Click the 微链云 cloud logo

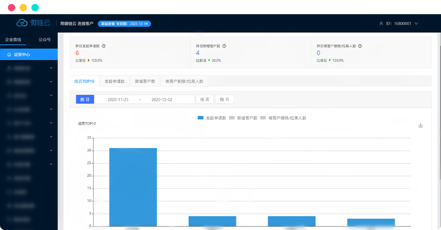click(23, 23)
